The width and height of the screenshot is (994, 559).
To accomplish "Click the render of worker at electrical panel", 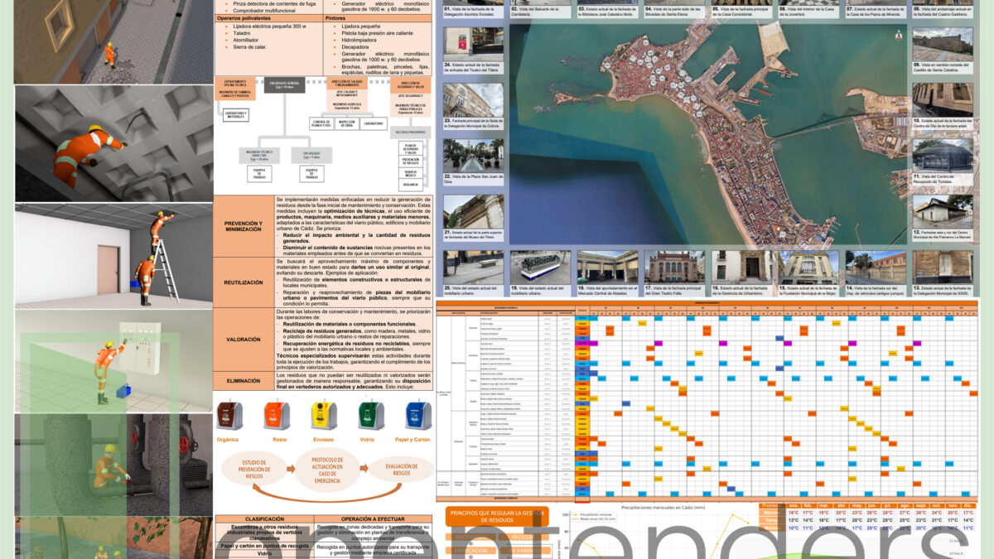I will (113, 360).
